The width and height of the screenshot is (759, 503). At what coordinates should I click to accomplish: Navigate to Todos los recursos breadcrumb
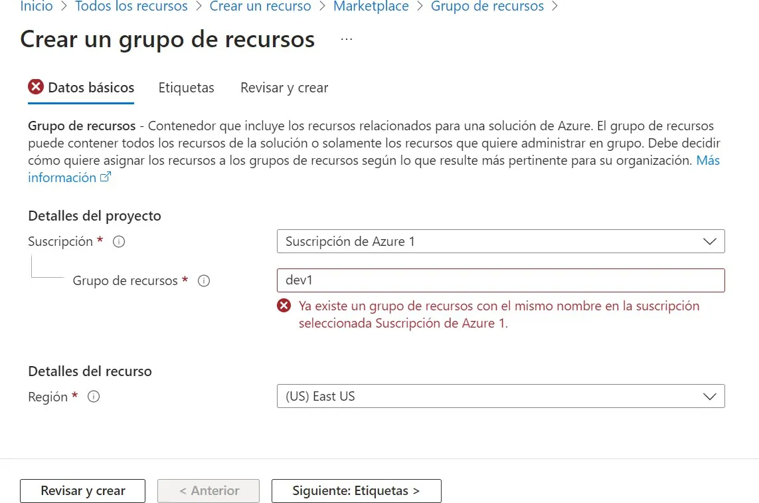tap(131, 7)
